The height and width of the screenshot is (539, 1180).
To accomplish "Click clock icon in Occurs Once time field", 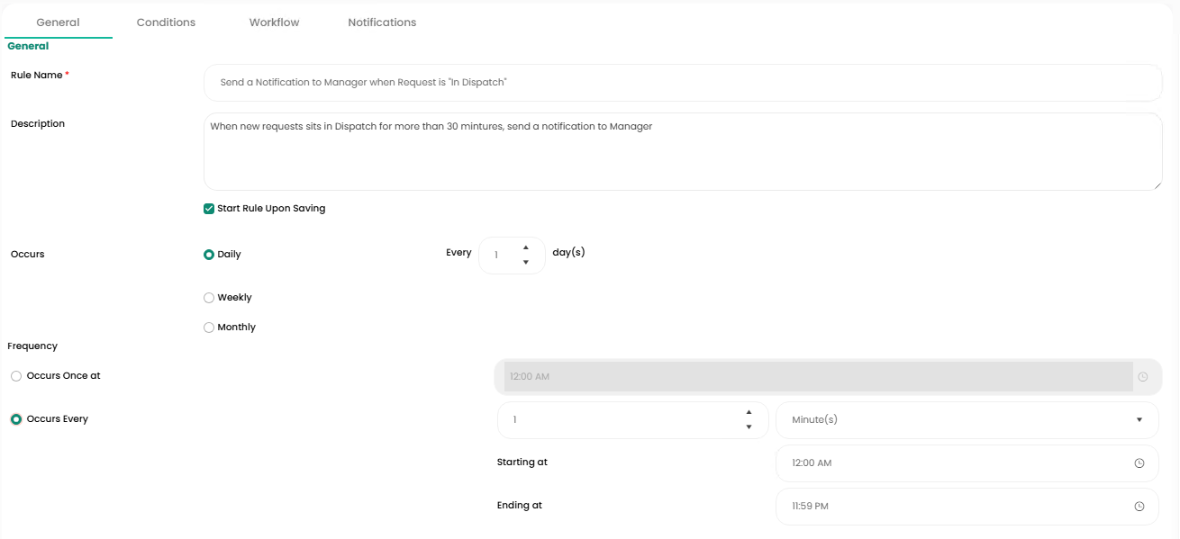I will (x=1142, y=377).
